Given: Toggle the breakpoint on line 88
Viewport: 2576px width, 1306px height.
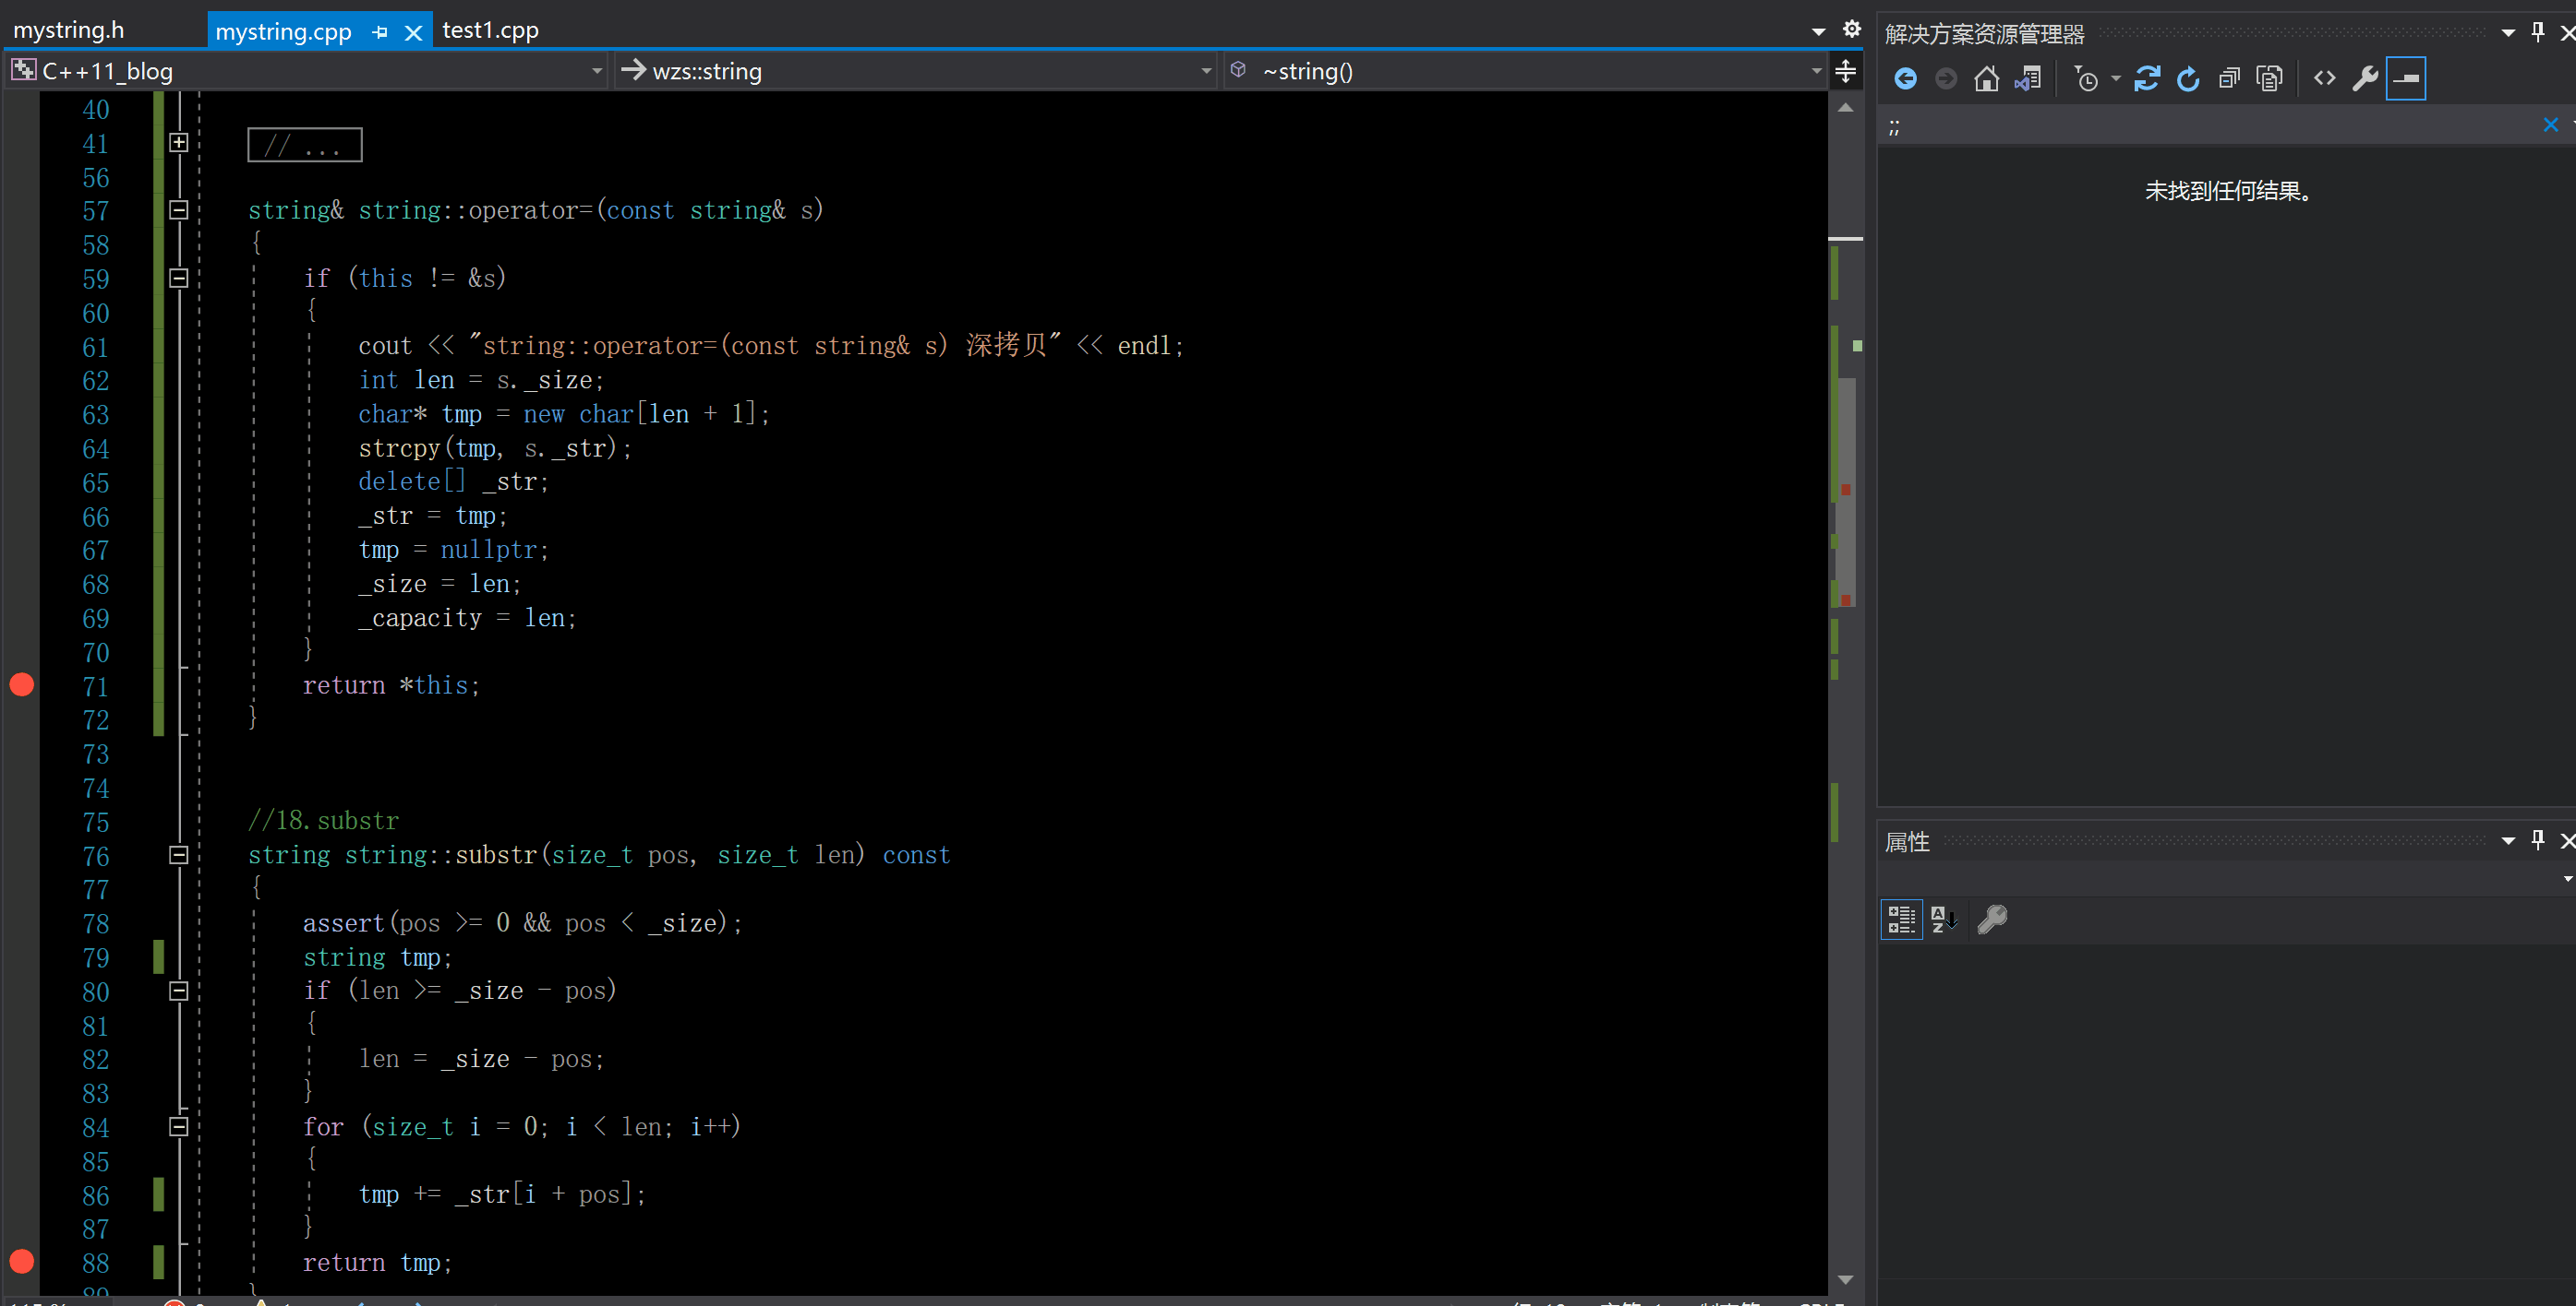Looking at the screenshot, I should click(x=22, y=1262).
